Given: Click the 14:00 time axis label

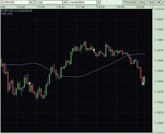Looking at the screenshot, I should pos(21,7).
